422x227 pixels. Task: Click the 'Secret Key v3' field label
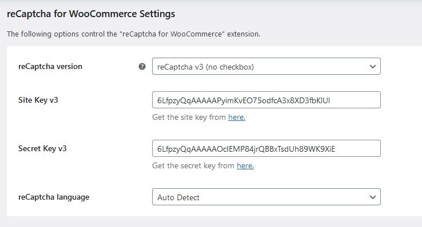pyautogui.click(x=42, y=148)
